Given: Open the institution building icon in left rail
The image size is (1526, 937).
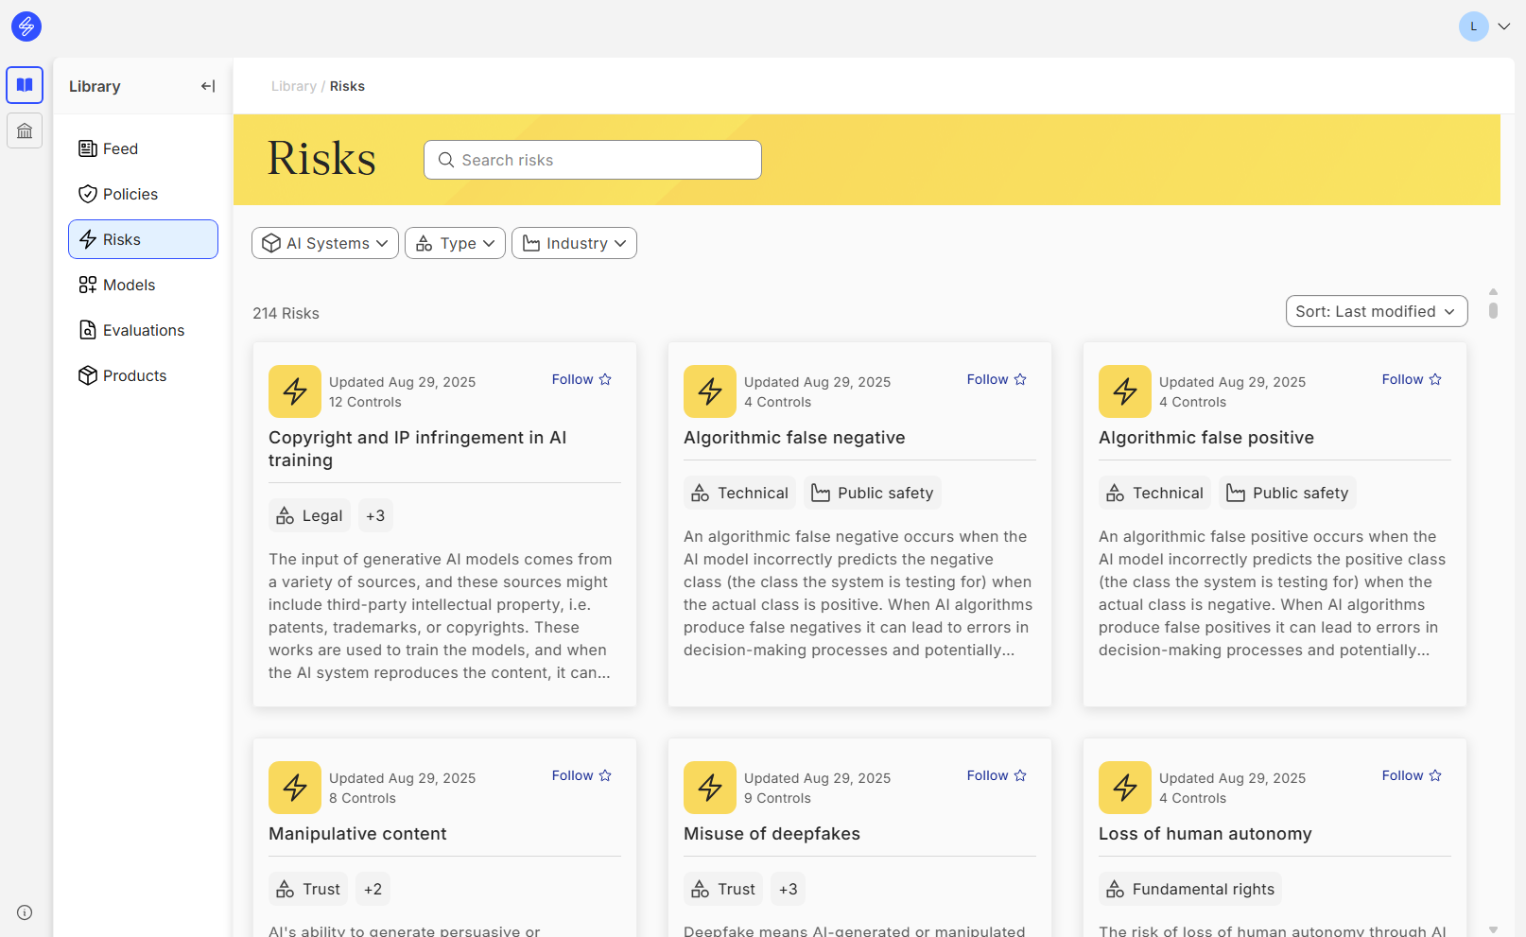Looking at the screenshot, I should tap(25, 130).
